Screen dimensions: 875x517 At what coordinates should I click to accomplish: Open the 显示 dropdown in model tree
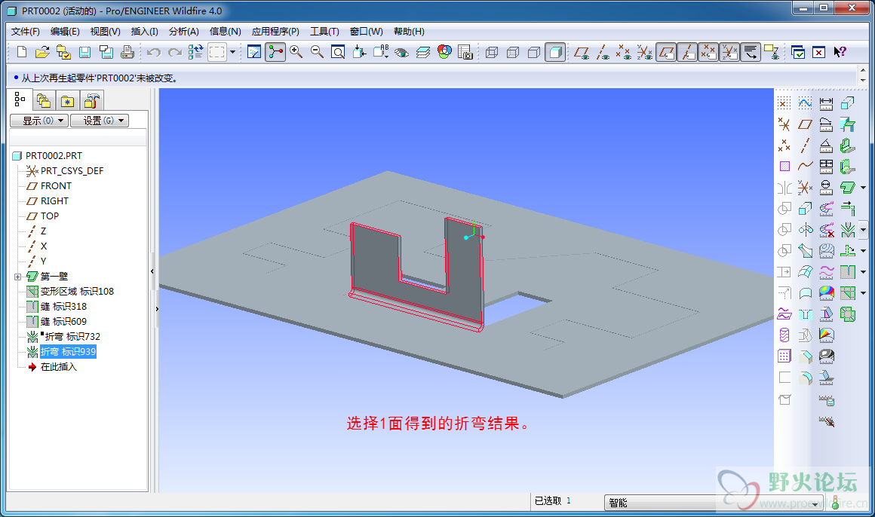(39, 121)
